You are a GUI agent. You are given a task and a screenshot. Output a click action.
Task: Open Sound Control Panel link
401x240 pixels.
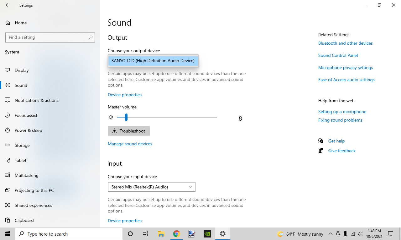pyautogui.click(x=338, y=55)
